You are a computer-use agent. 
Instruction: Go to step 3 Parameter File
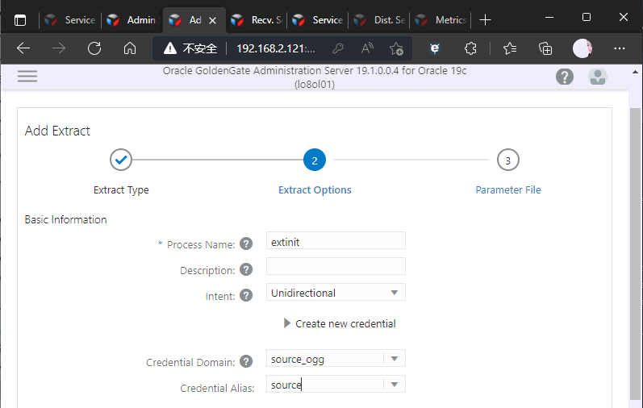tap(507, 160)
